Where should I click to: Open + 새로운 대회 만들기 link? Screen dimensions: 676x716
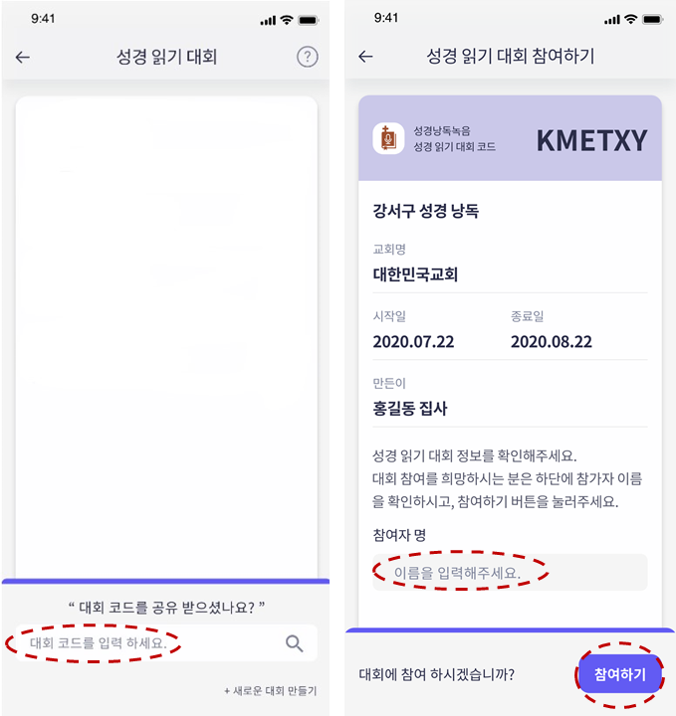270,691
